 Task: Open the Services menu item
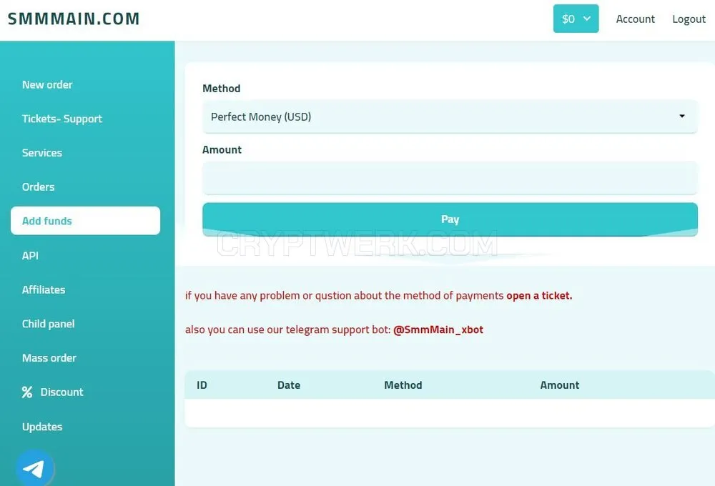click(42, 153)
